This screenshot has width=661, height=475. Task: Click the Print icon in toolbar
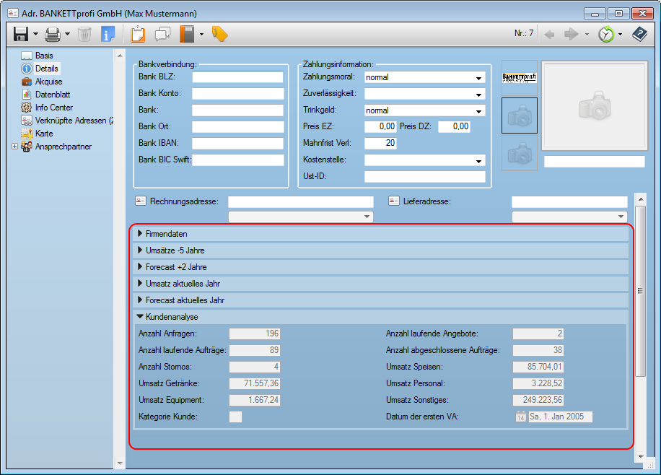click(x=53, y=34)
